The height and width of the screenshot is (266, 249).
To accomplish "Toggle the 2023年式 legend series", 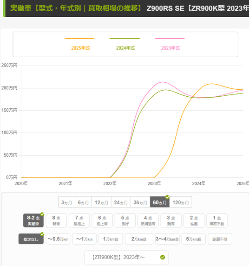I will 170,44.
